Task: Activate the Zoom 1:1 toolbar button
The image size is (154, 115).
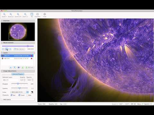Action: [x=25, y=15]
